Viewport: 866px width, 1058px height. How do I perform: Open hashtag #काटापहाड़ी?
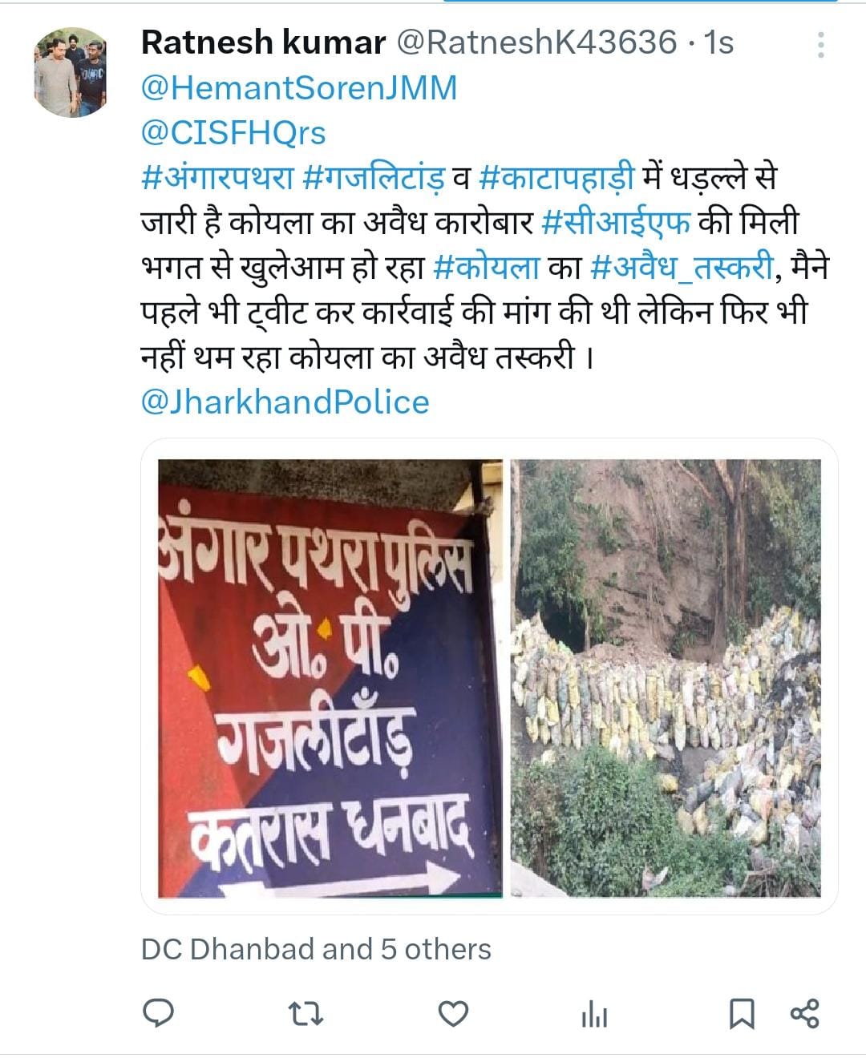pos(556,177)
